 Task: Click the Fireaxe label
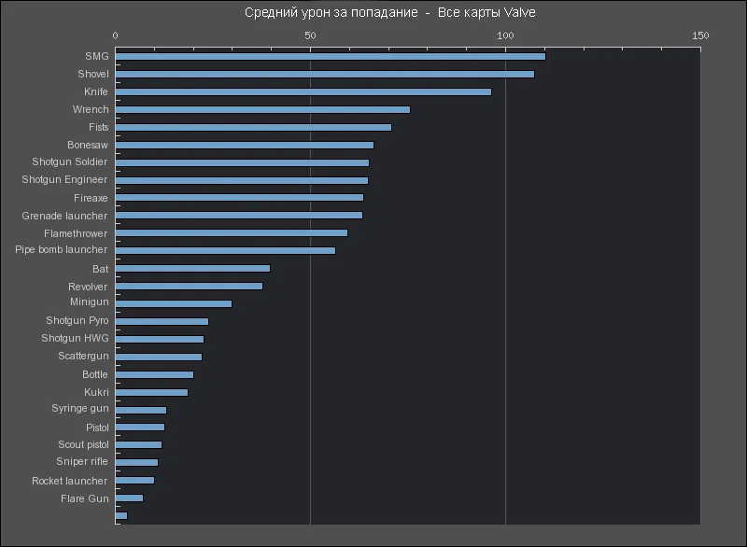[91, 198]
